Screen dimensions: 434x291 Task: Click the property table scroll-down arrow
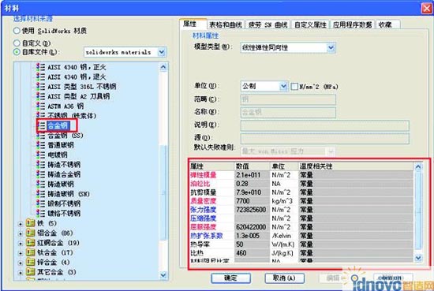tap(418, 258)
